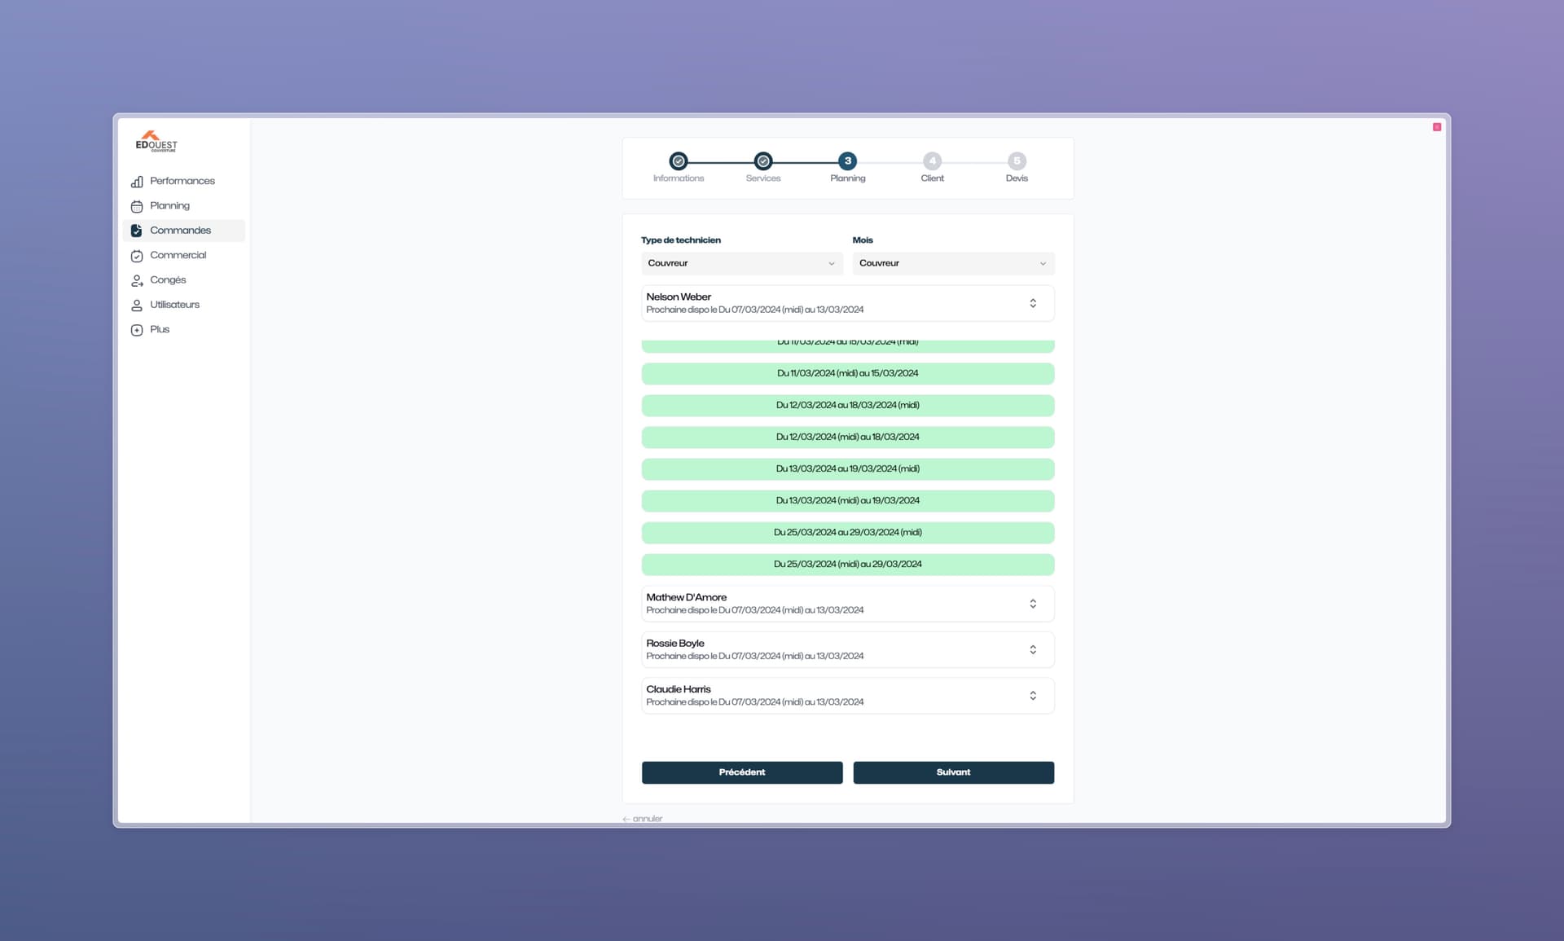Open the Type de technicien dropdown
This screenshot has height=941, width=1564.
[741, 263]
